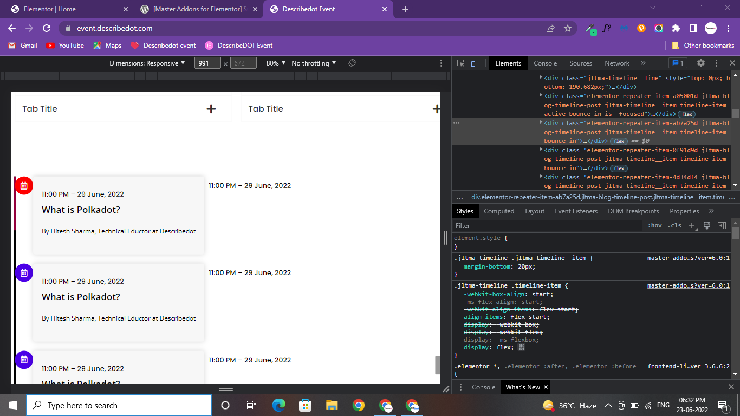Toggle the rendering emulations paintbrush icon
This screenshot has width=740, height=416.
[x=707, y=225]
